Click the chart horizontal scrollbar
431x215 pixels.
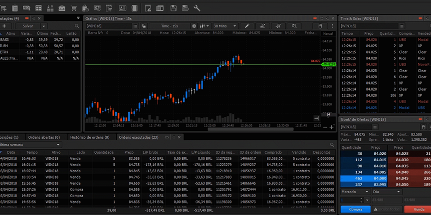250,129
